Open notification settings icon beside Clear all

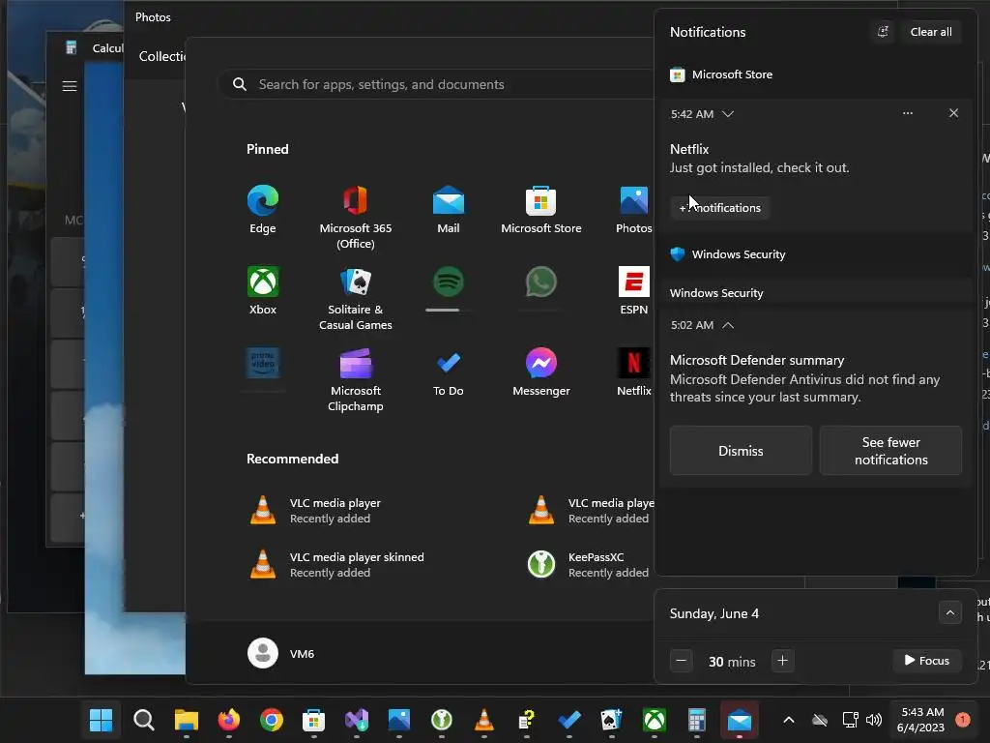point(883,32)
